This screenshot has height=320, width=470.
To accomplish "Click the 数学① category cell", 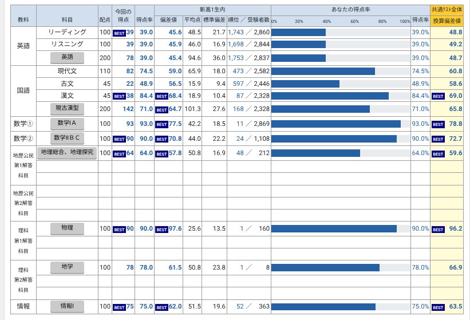I will coord(23,124).
